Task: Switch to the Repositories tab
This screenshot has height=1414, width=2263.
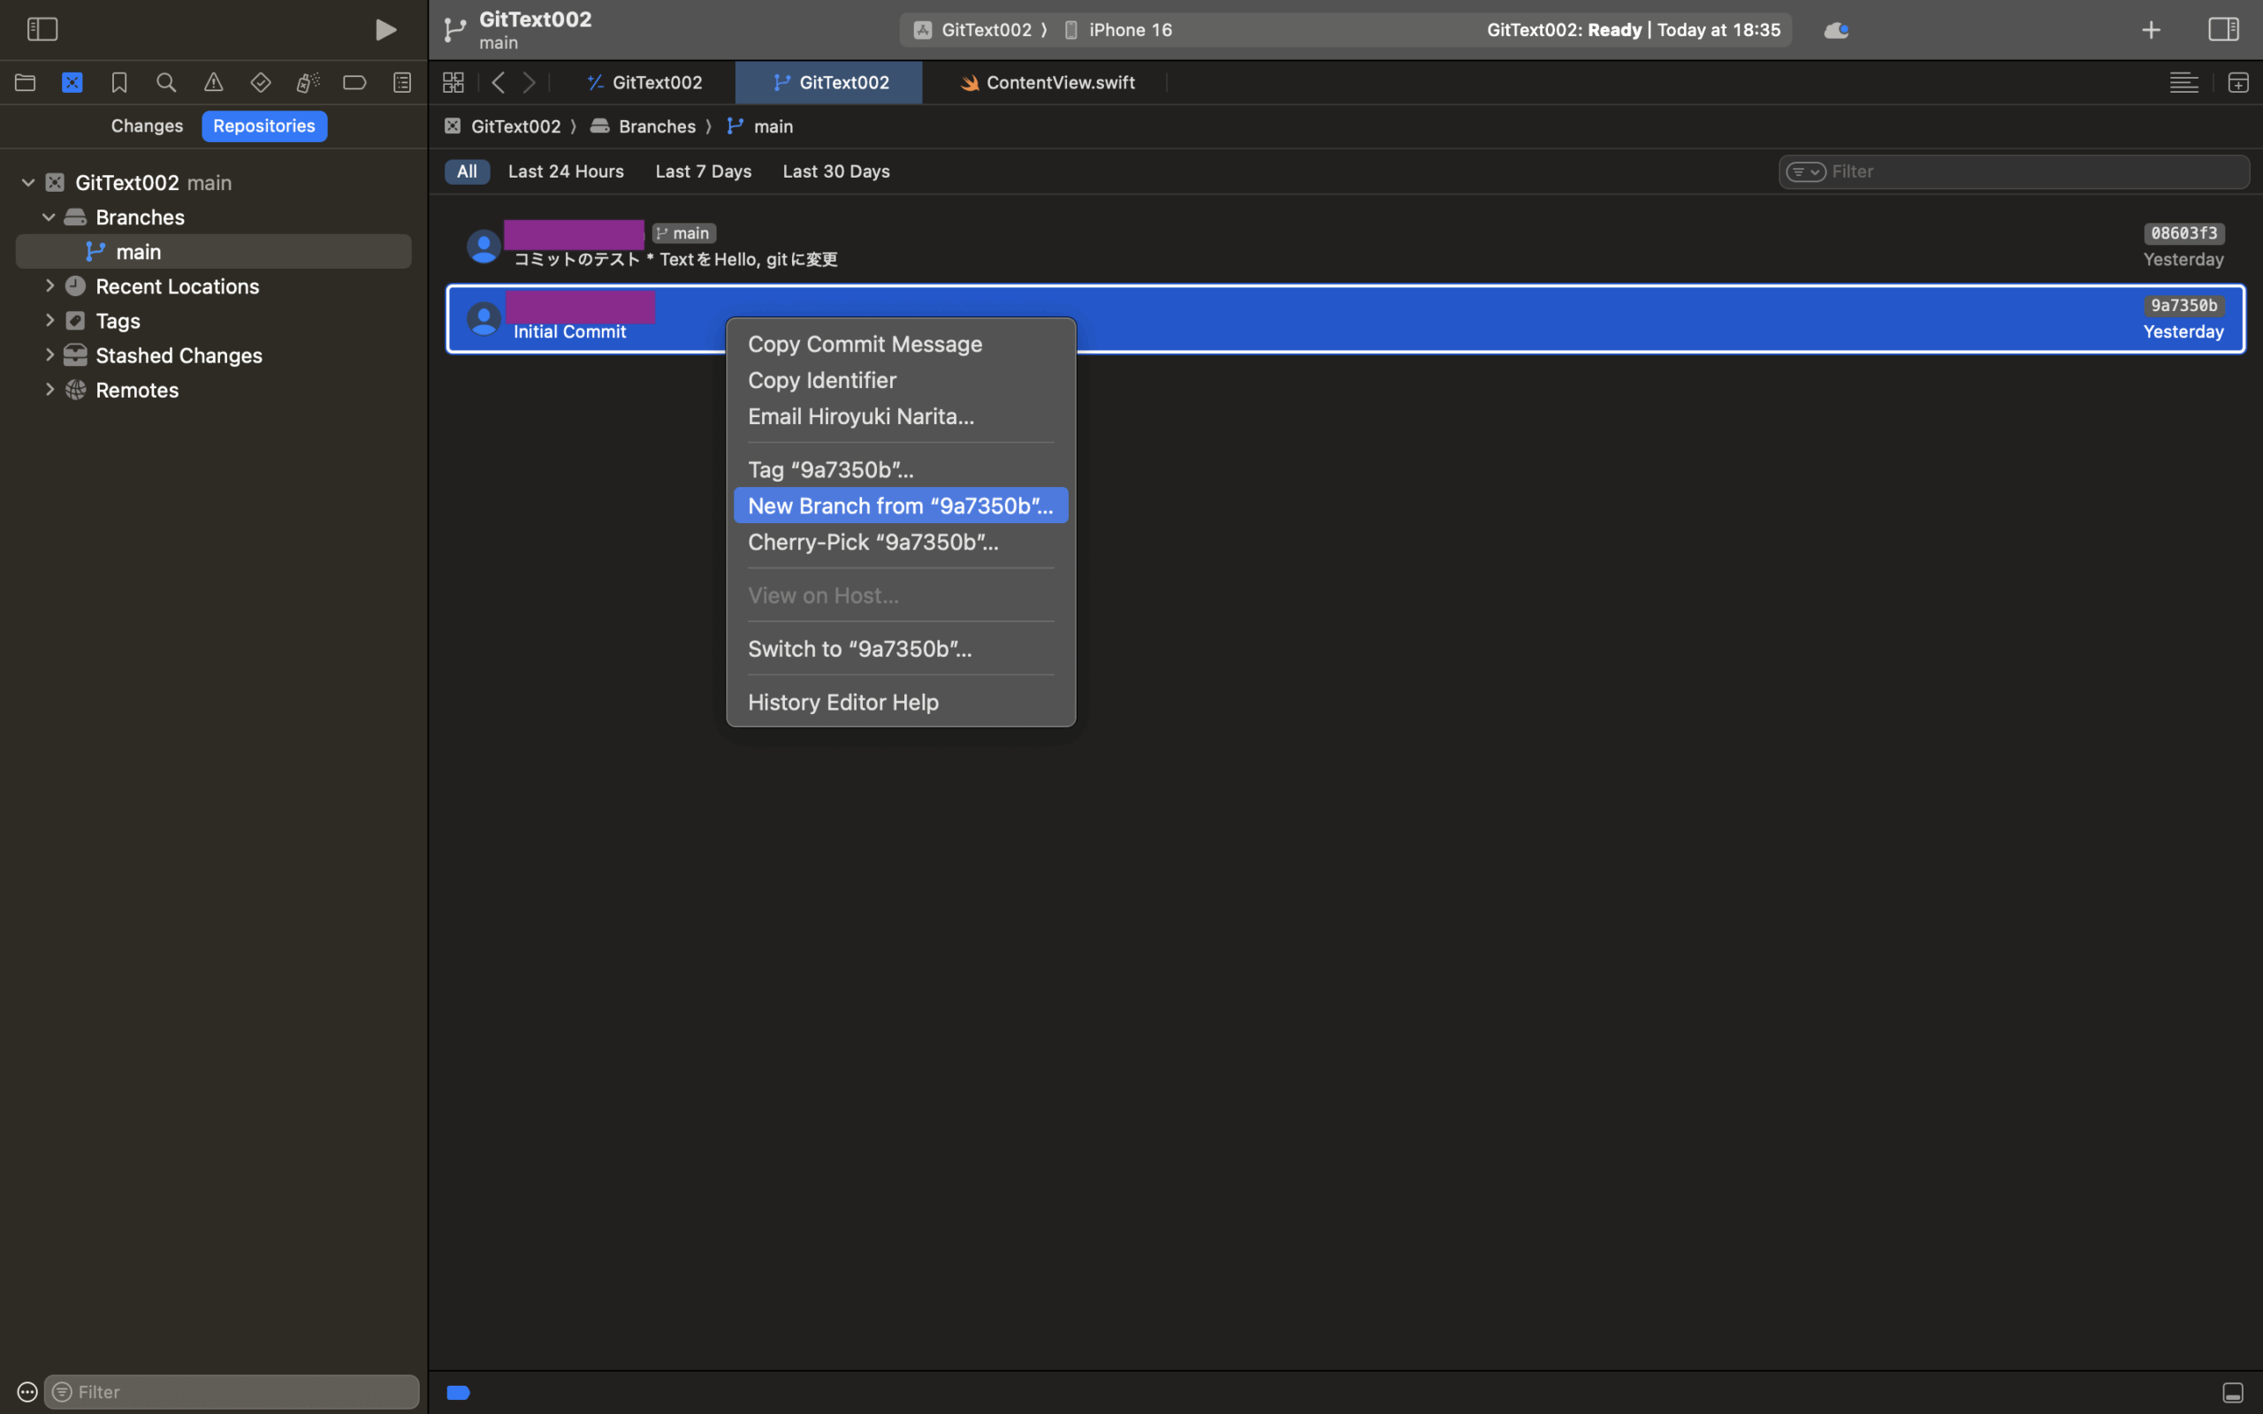Action: pyautogui.click(x=263, y=125)
